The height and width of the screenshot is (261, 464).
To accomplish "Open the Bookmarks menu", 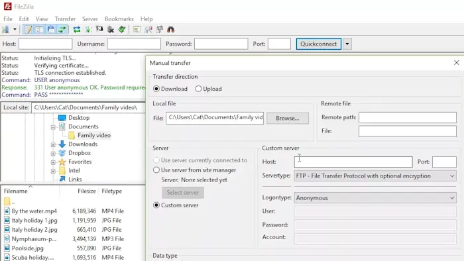I will [119, 19].
